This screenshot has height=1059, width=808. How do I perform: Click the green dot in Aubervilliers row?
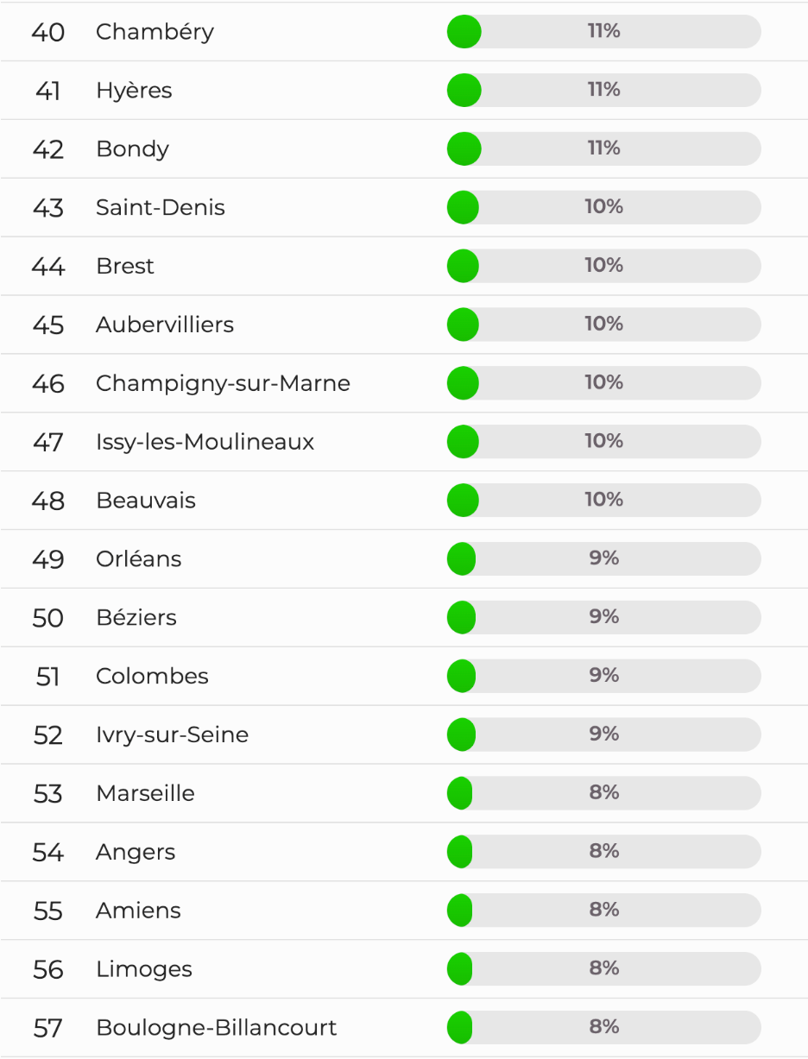[x=463, y=325]
